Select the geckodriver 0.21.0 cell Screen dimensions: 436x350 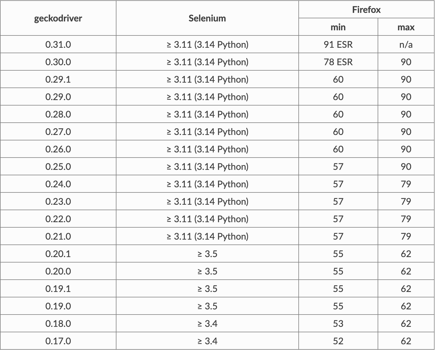point(58,236)
